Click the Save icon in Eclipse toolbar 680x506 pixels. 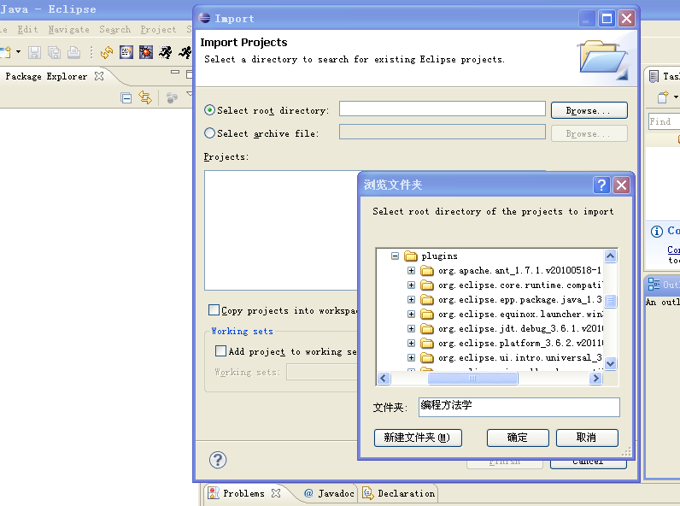[x=34, y=52]
